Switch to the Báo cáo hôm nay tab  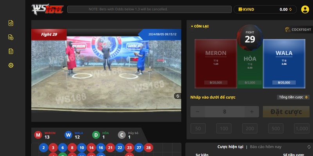coord(266,147)
